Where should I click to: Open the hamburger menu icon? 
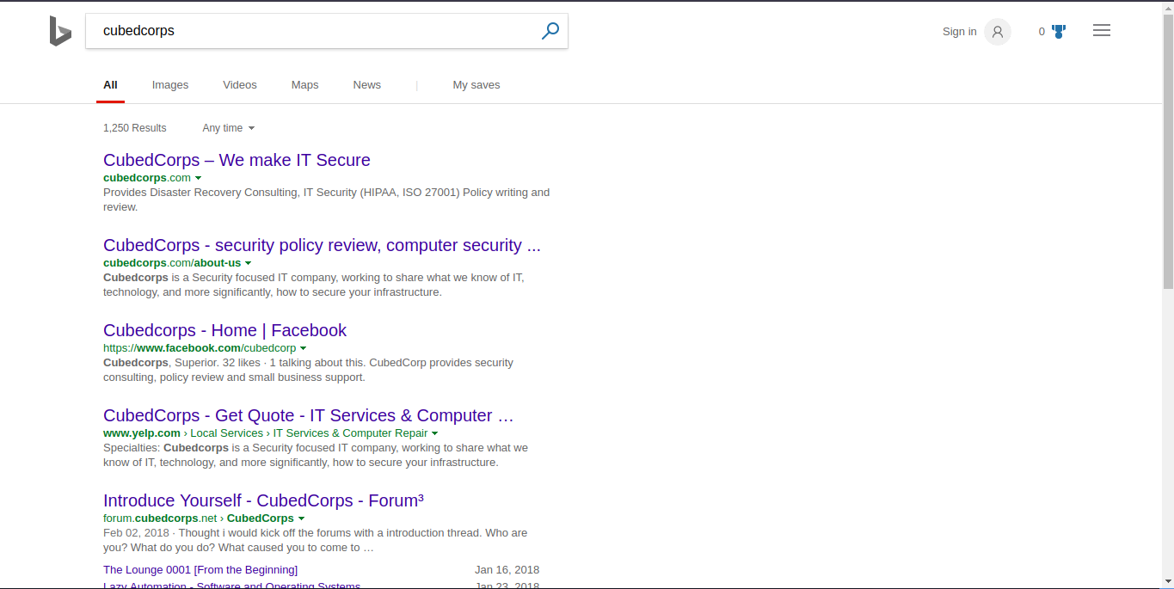click(1102, 31)
